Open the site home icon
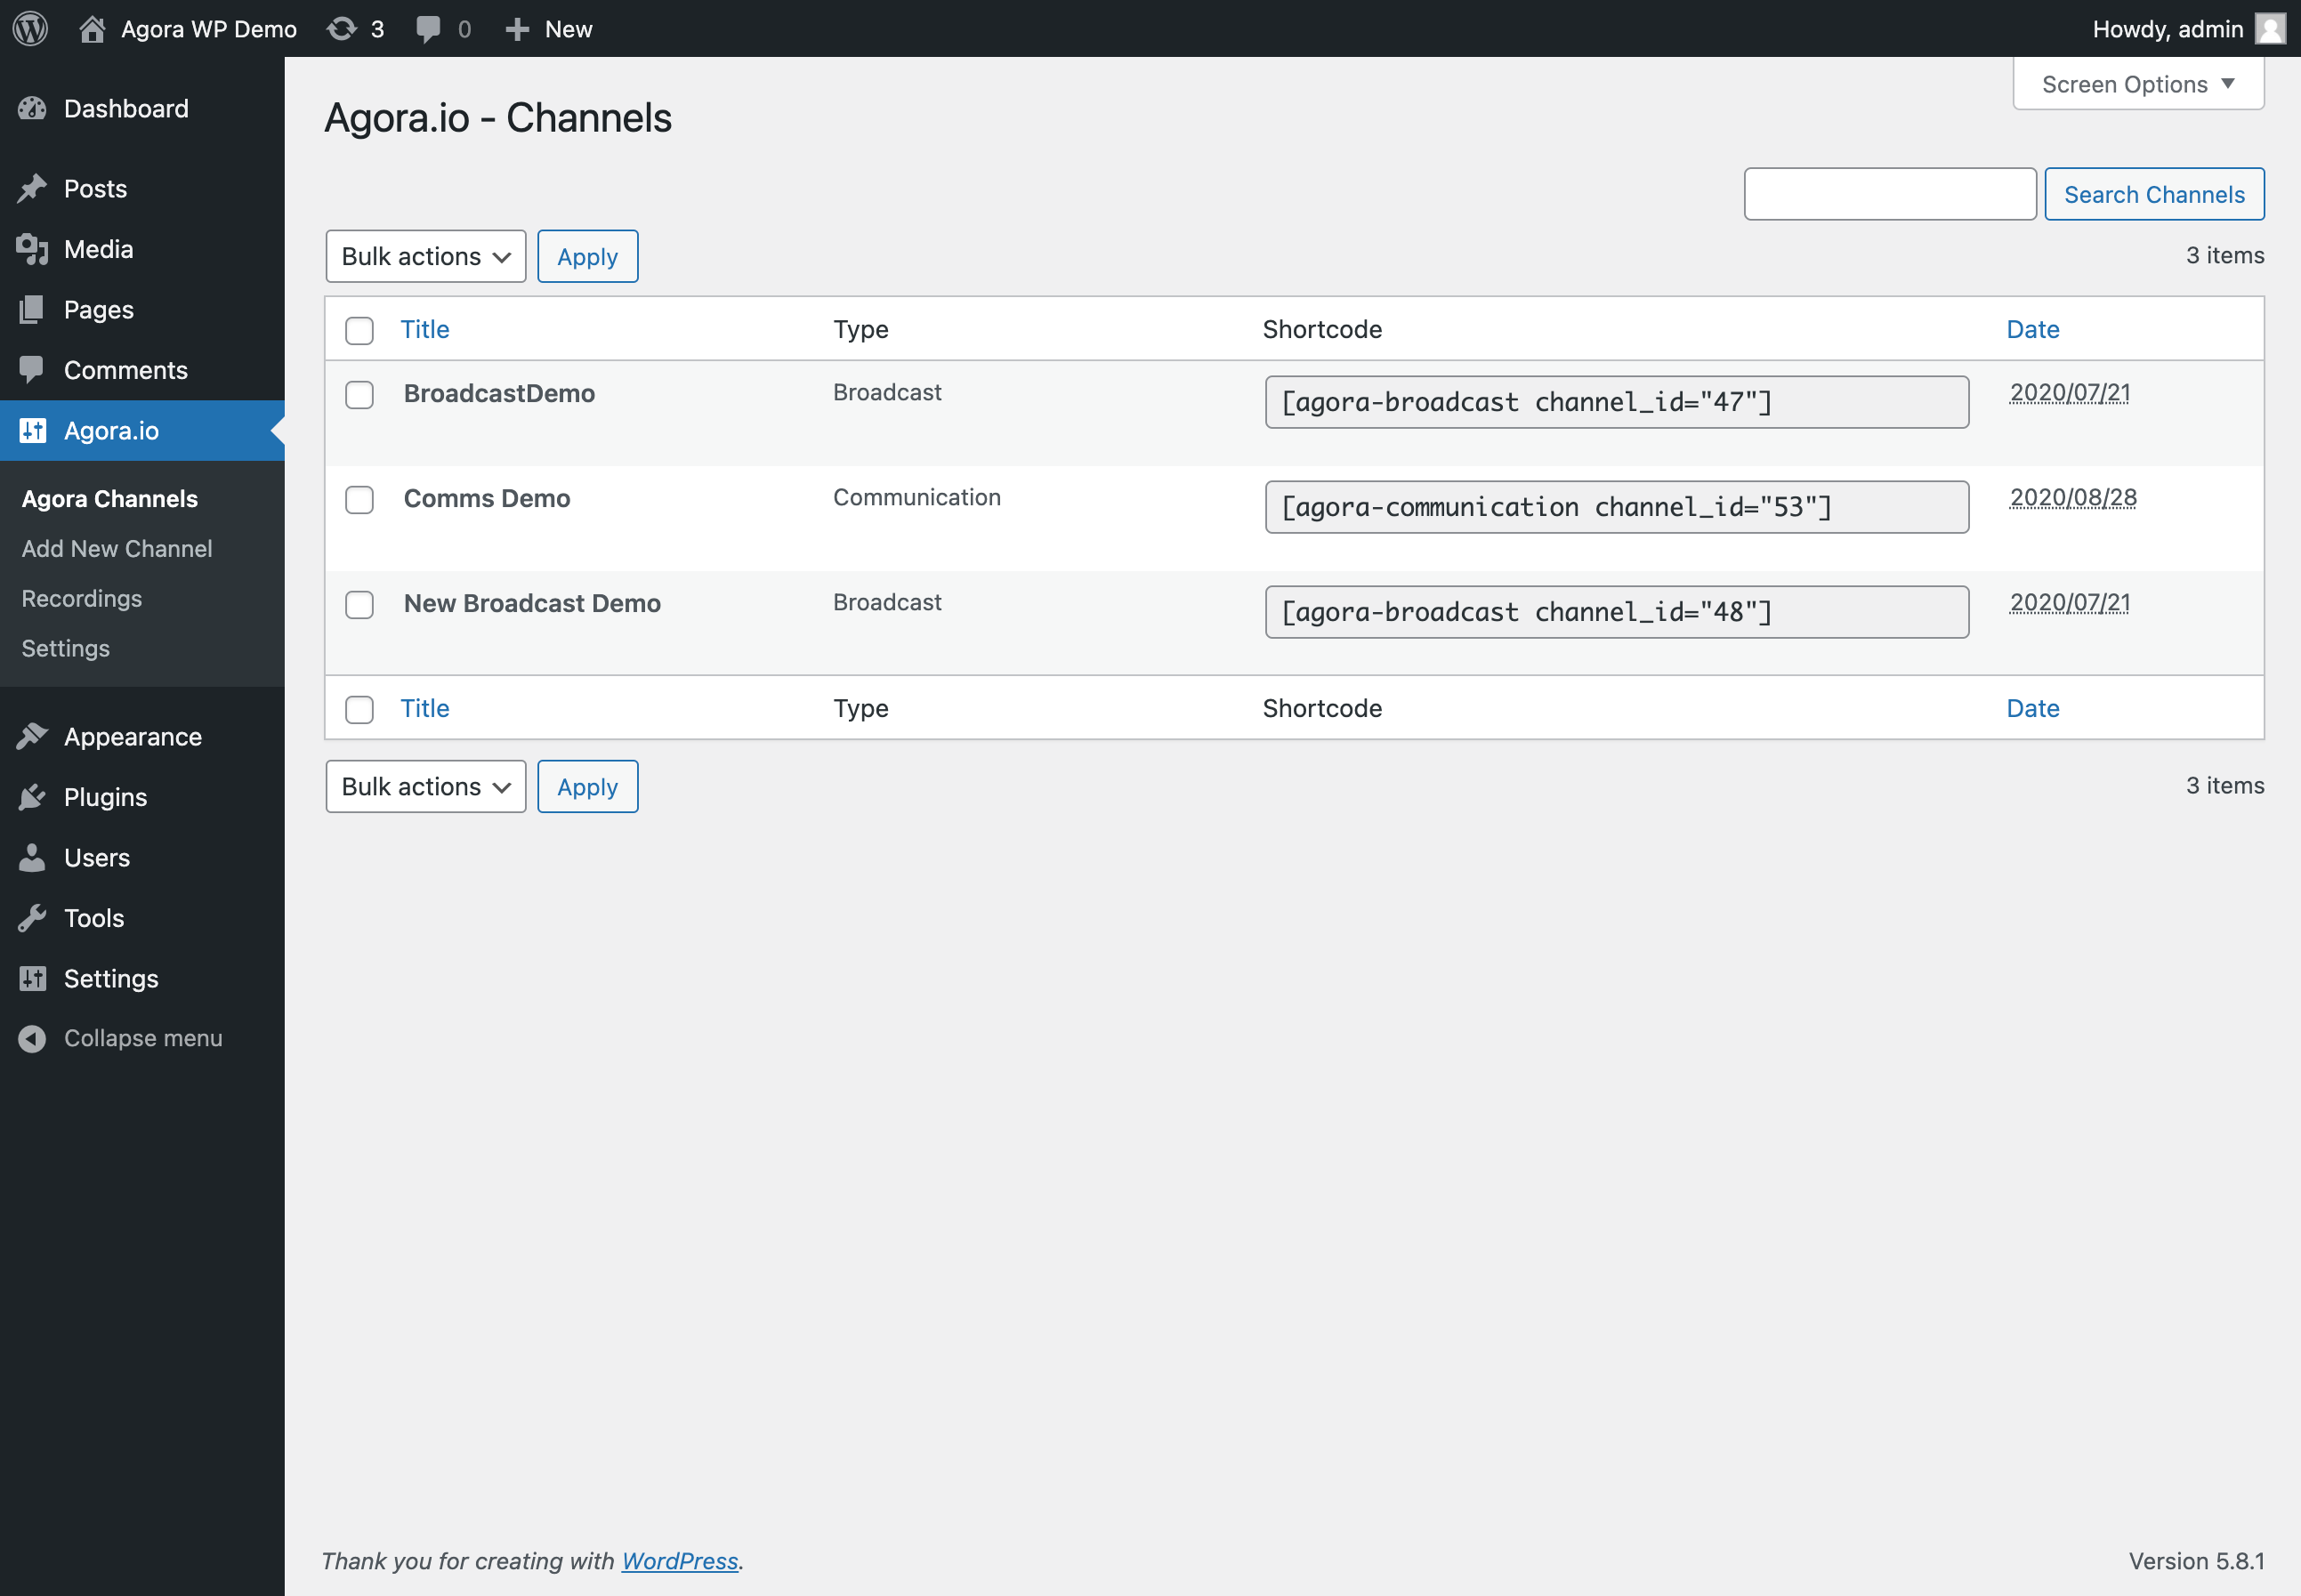The width and height of the screenshot is (2301, 1596). click(x=92, y=28)
